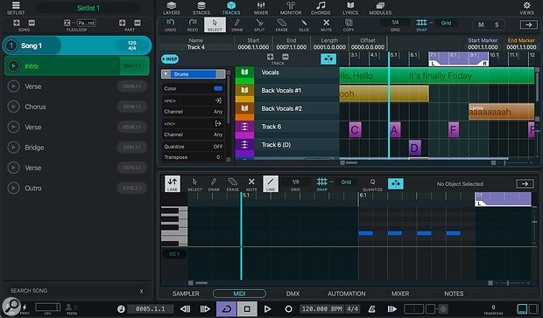This screenshot has height=318, width=543.
Task: Select Song 1 in the setlist
Action: 77,45
